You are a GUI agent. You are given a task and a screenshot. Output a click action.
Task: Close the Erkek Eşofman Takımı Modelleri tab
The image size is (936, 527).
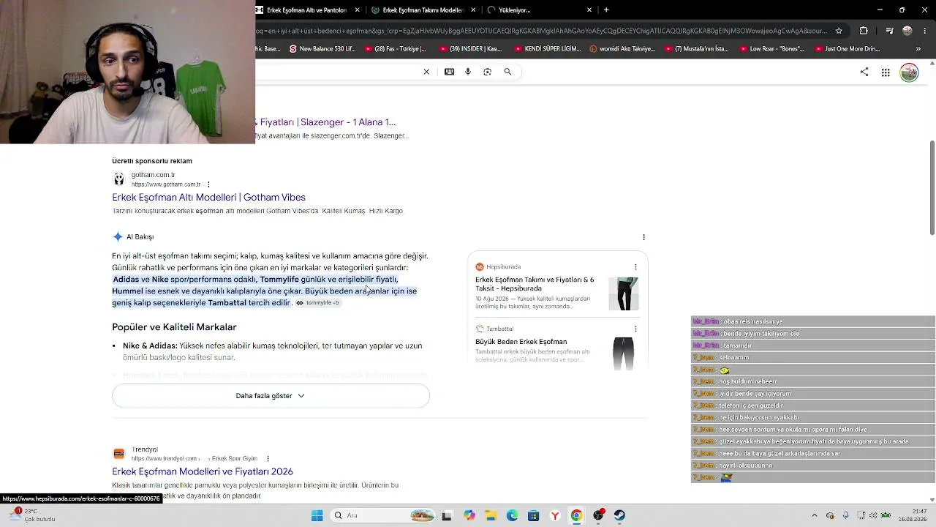[x=473, y=10]
